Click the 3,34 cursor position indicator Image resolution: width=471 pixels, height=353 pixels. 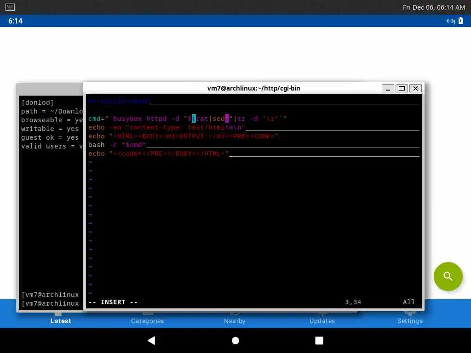(353, 302)
